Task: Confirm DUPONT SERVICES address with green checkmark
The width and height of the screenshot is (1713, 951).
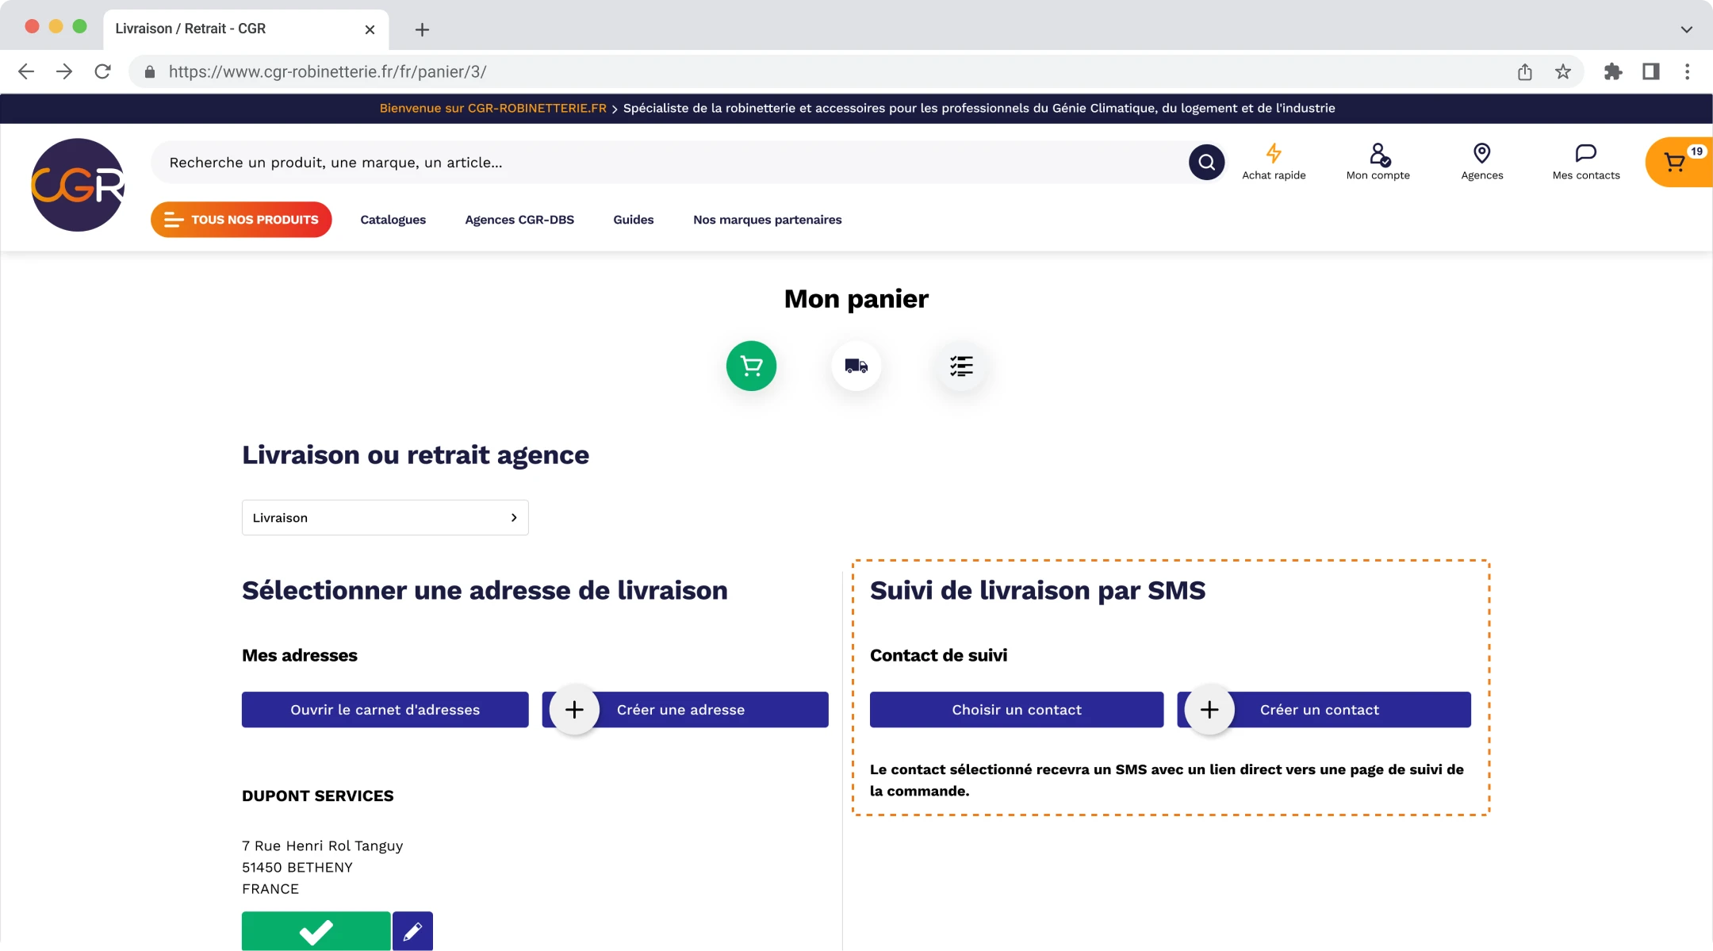Action: pyautogui.click(x=316, y=931)
